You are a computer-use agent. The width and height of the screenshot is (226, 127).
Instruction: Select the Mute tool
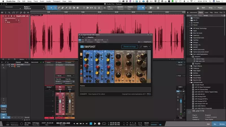coord(70,8)
